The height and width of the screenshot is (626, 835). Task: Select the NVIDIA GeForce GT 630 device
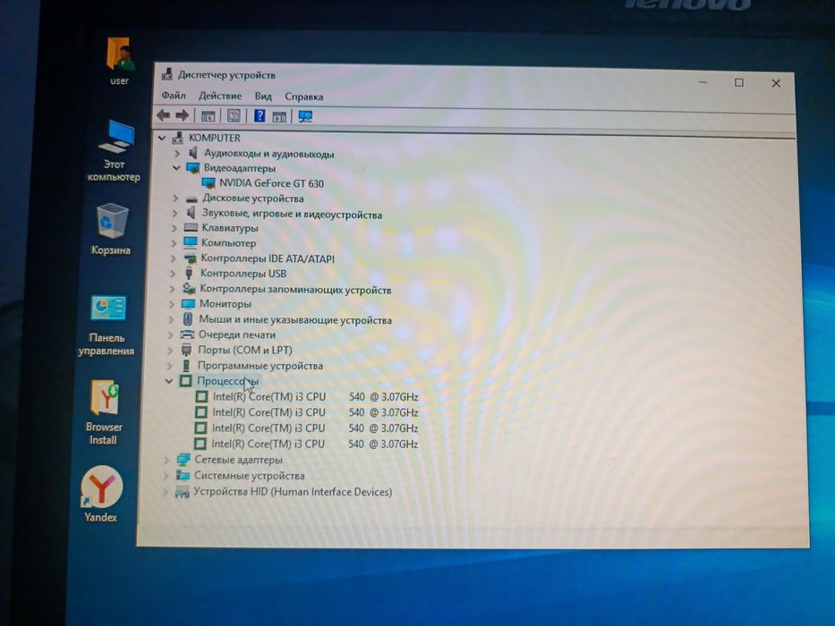click(x=271, y=183)
